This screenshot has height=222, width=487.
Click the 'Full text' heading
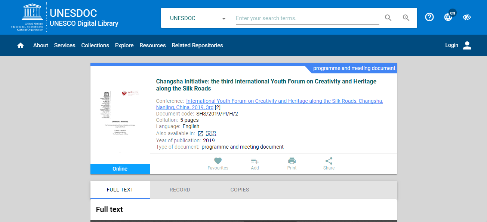point(110,209)
